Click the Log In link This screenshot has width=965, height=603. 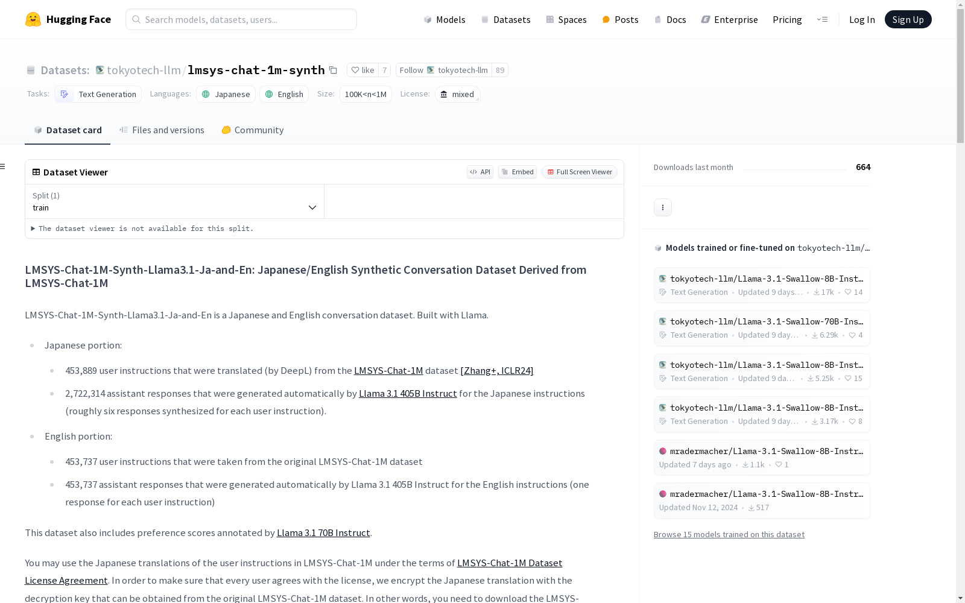tap(862, 19)
